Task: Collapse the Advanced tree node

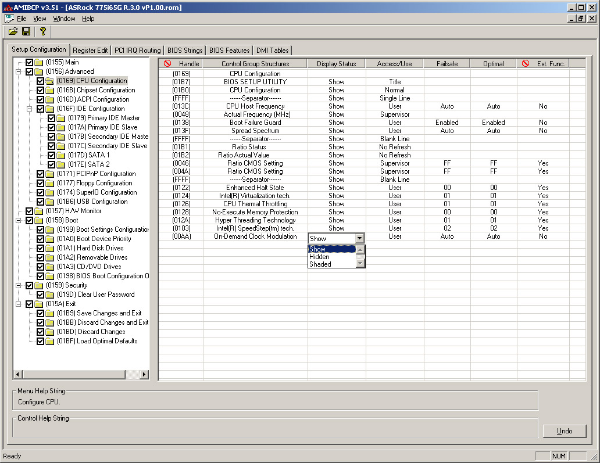Action: tap(19, 71)
